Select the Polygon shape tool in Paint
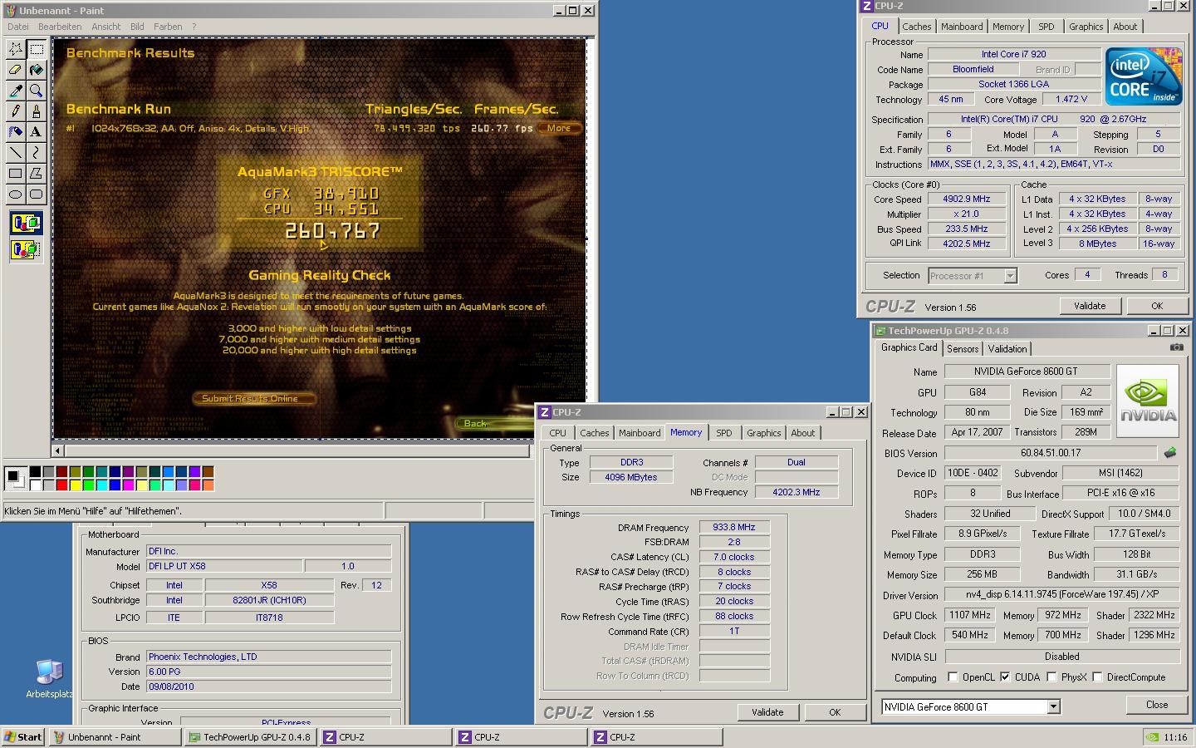The height and width of the screenshot is (748, 1196). click(x=36, y=173)
